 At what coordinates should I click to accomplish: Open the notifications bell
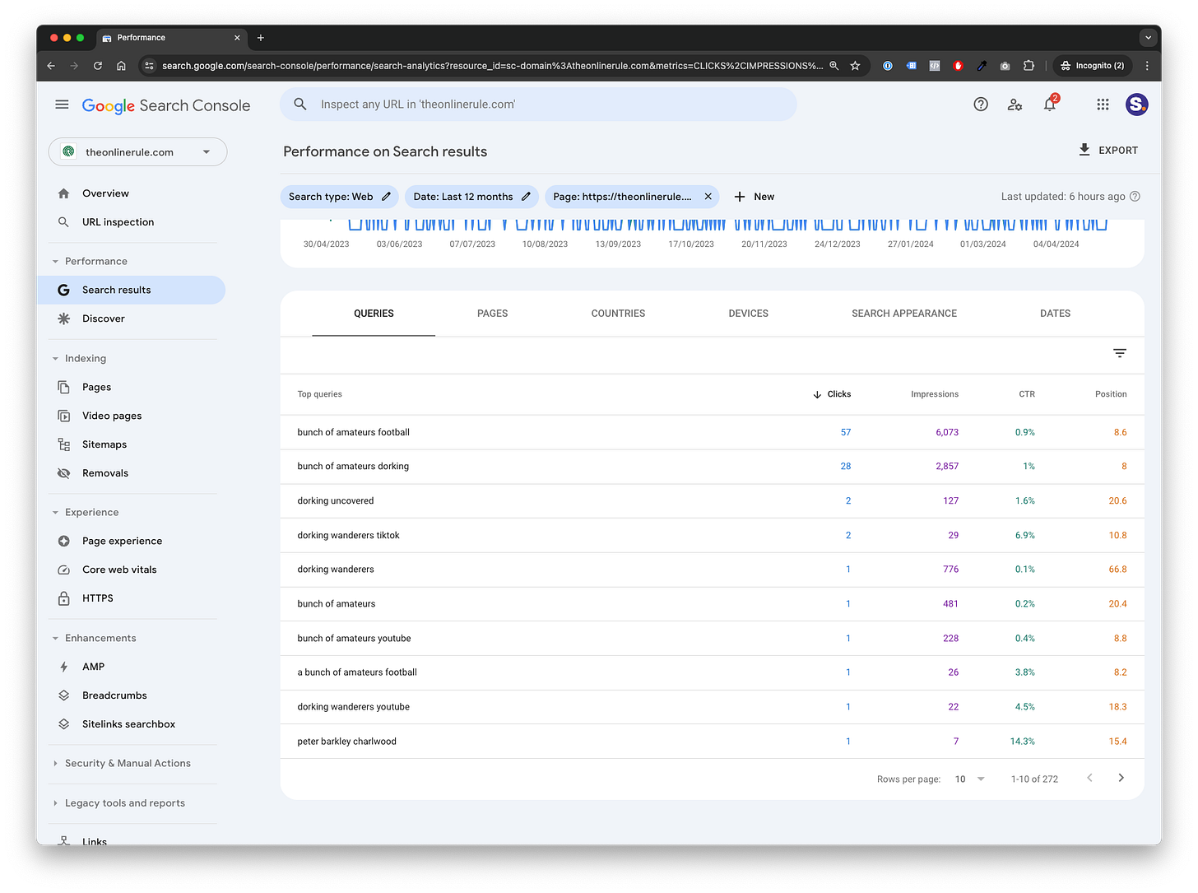click(1050, 105)
